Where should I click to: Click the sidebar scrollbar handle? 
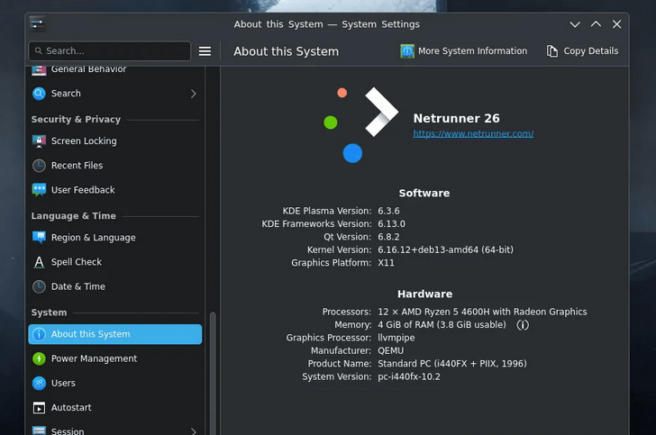pyautogui.click(x=213, y=373)
